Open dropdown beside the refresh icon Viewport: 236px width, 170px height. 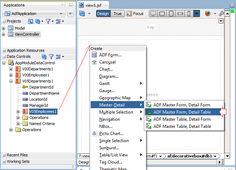pos(89,14)
